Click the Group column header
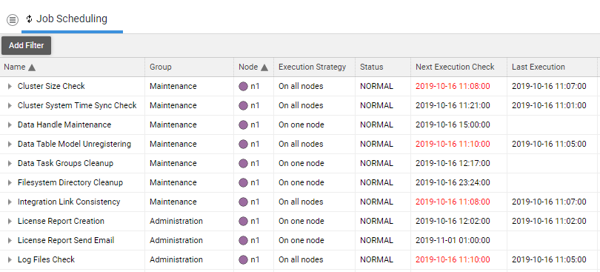Viewport: 600px width, 272px height. click(160, 67)
